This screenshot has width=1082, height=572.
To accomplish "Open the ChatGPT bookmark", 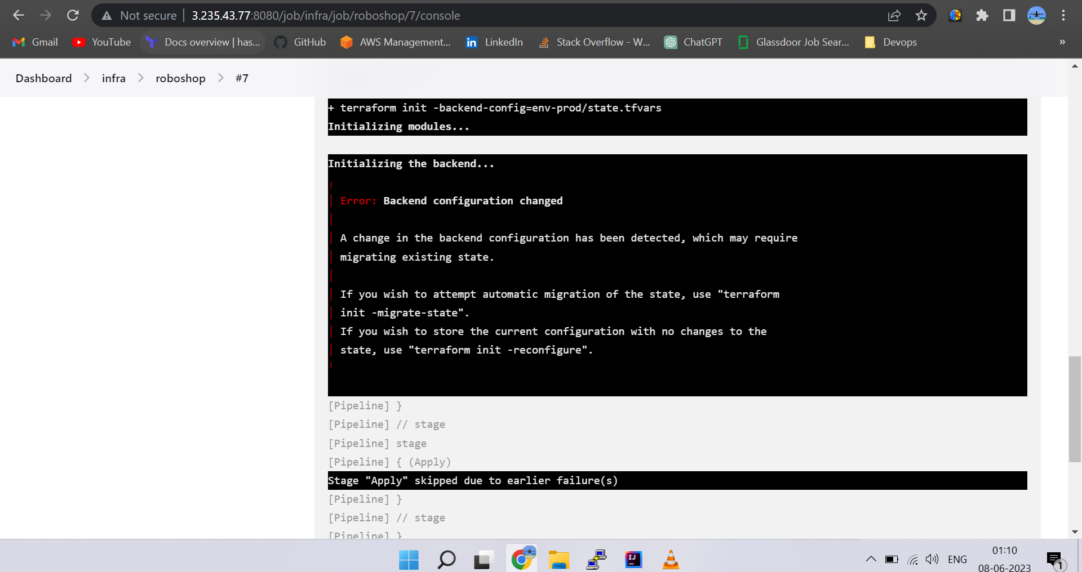I will click(x=693, y=42).
